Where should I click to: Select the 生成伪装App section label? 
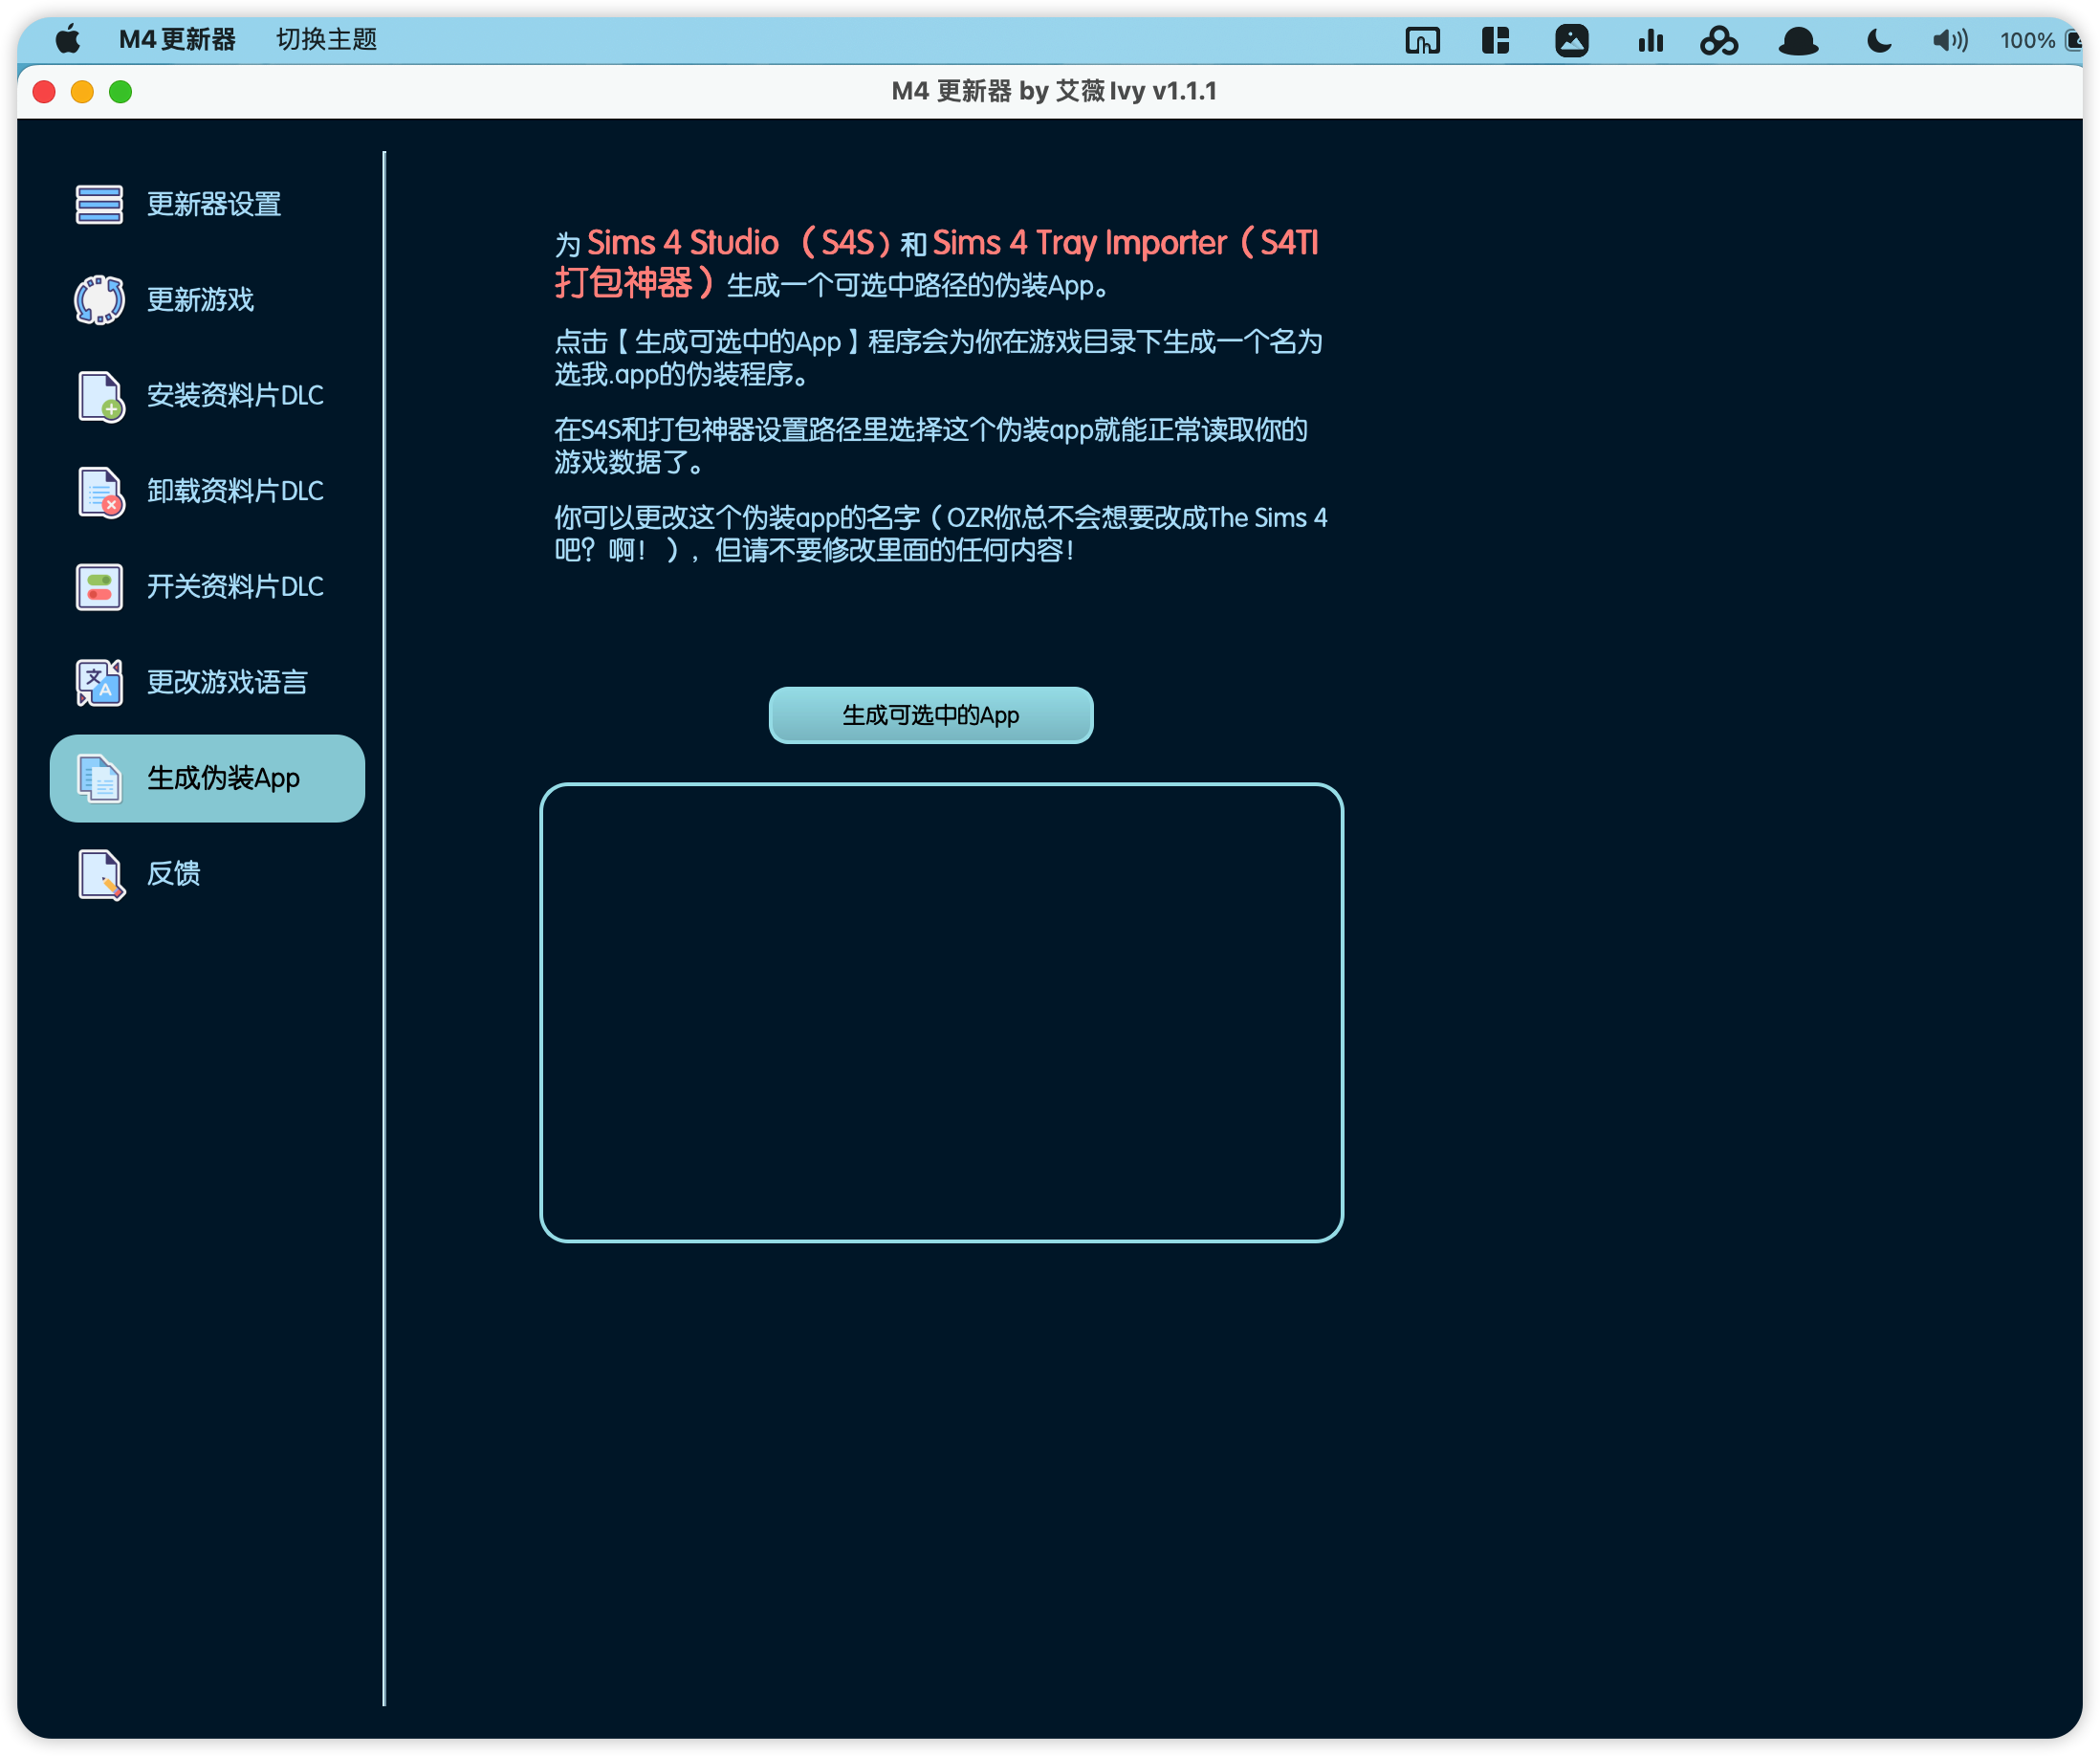(223, 779)
